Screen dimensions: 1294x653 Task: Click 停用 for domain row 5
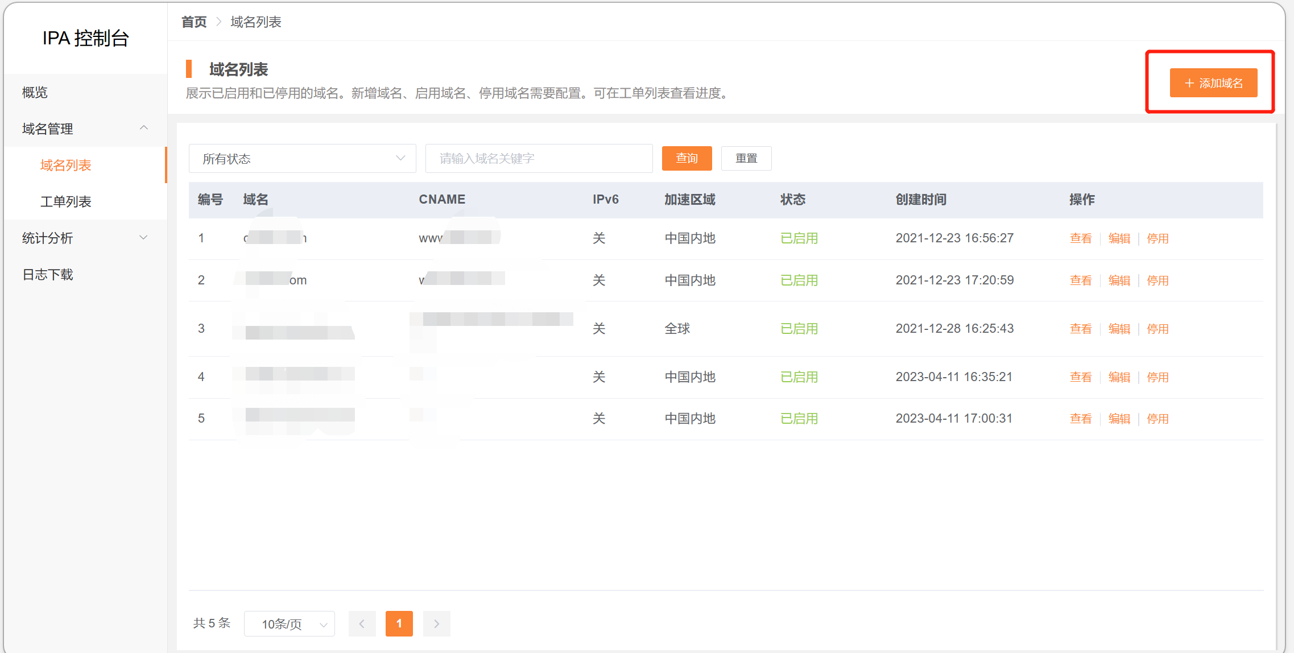click(1157, 419)
